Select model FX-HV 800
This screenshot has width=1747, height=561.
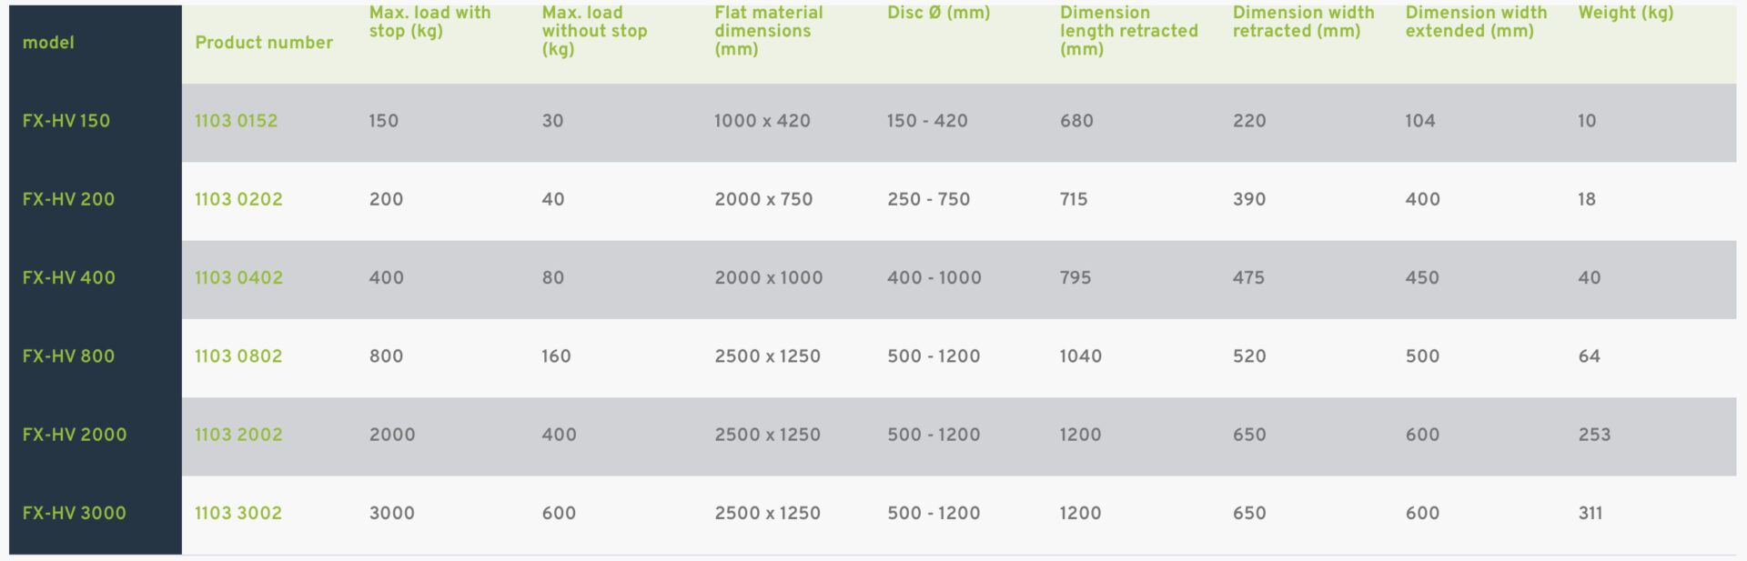click(68, 356)
